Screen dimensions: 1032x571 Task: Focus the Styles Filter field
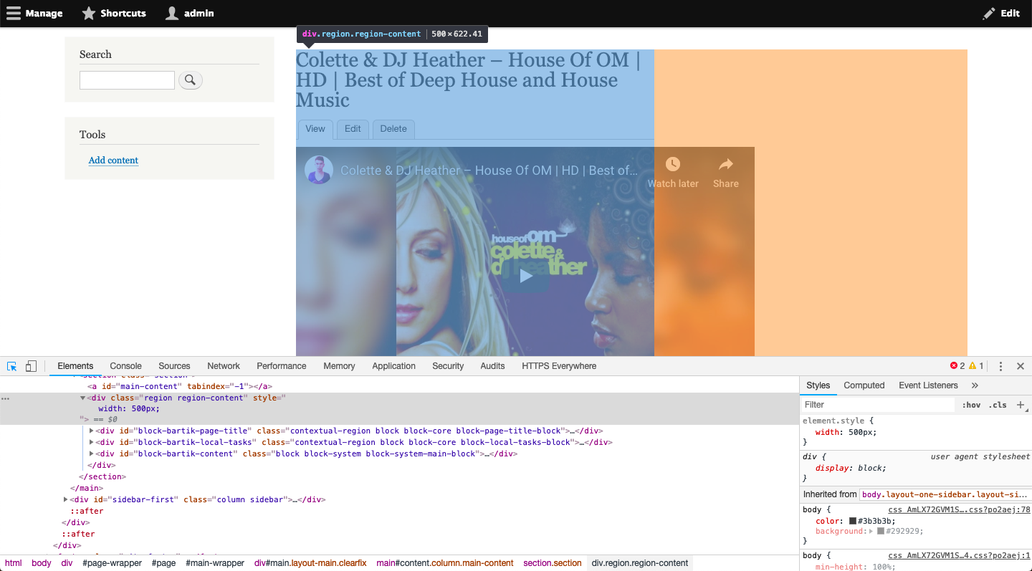pos(878,405)
